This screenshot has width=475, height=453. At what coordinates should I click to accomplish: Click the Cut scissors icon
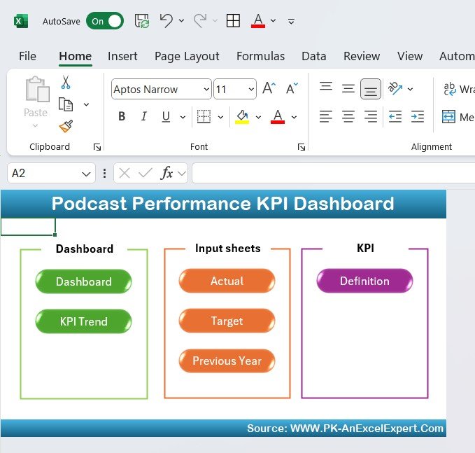(66, 82)
